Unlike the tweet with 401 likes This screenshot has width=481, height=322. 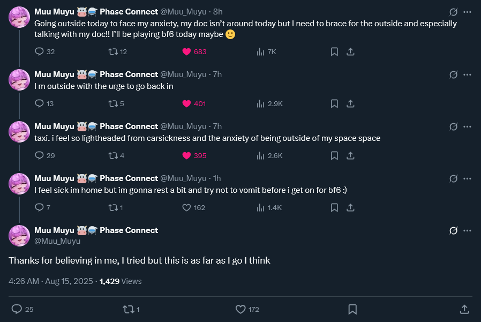click(186, 104)
